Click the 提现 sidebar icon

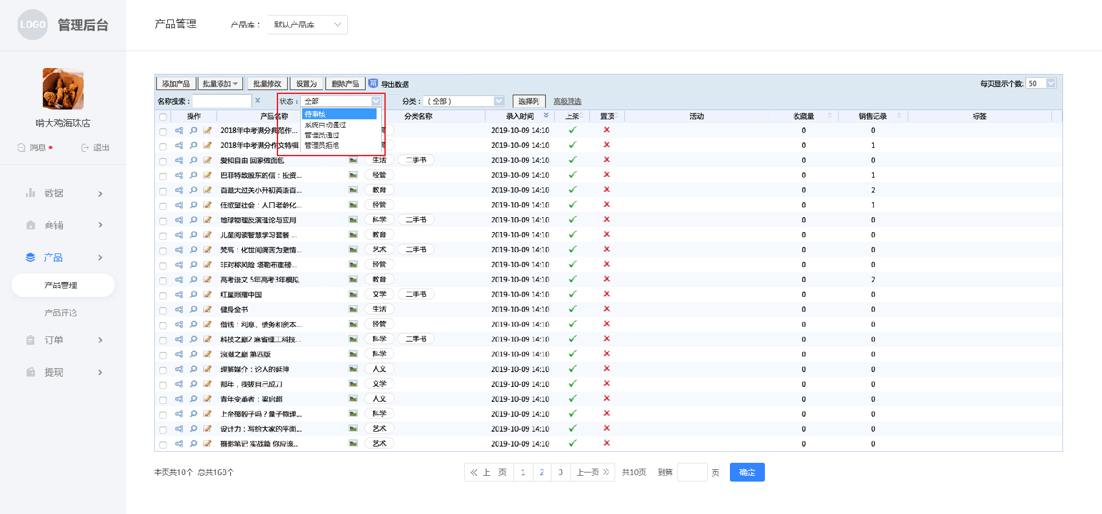pyautogui.click(x=30, y=372)
